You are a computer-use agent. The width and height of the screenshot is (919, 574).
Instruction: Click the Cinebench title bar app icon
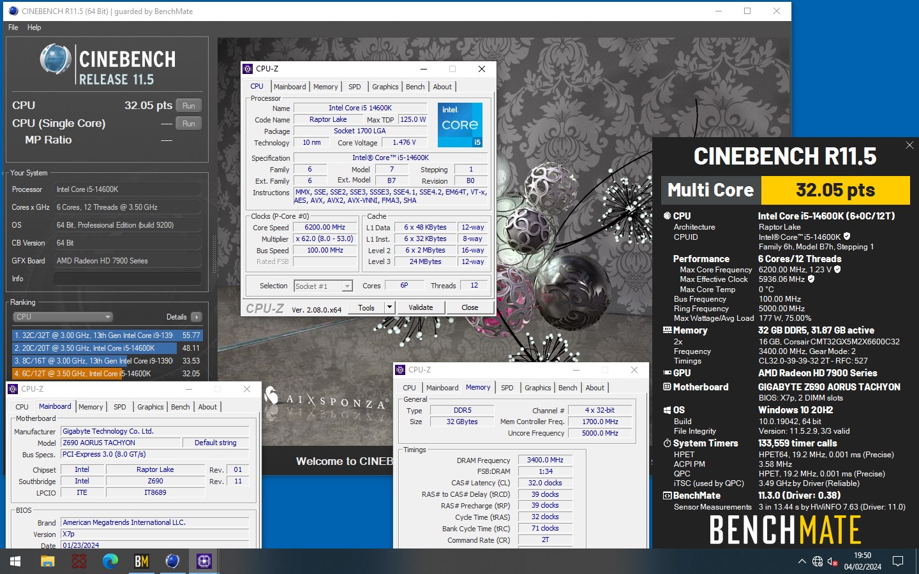(13, 11)
